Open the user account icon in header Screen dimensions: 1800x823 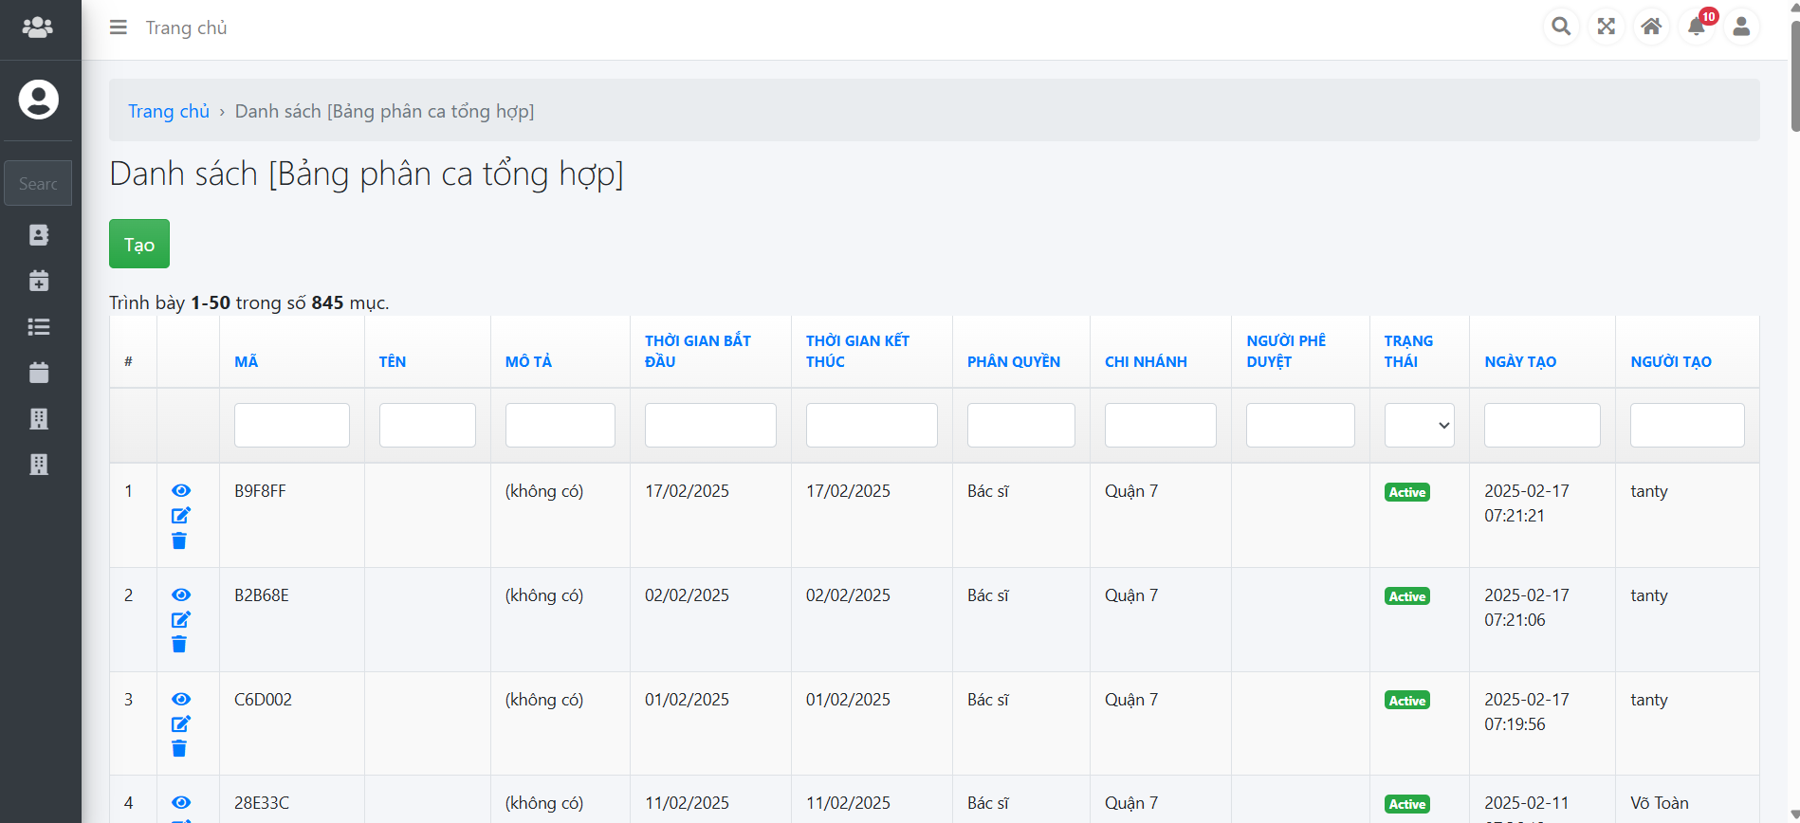1741,27
